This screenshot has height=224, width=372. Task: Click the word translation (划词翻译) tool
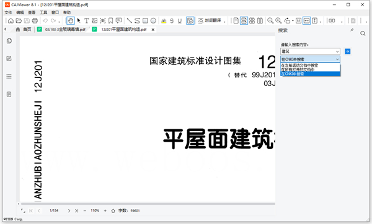[210, 21]
